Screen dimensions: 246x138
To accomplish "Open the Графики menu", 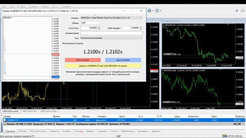I will pos(33,6).
